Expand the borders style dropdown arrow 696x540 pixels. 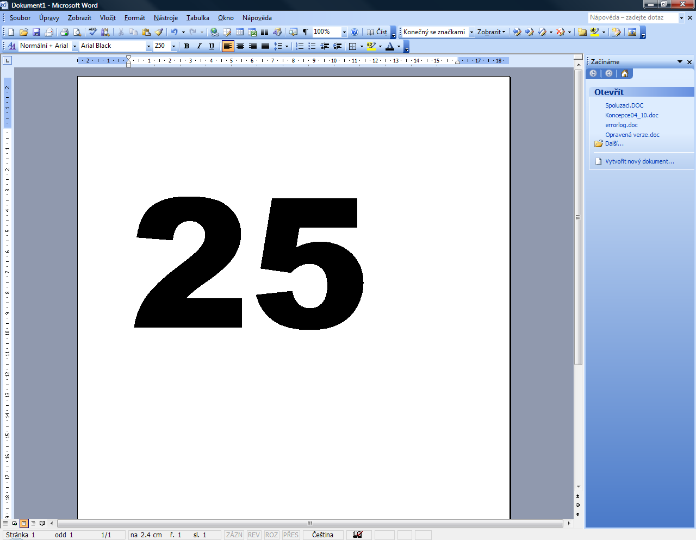pyautogui.click(x=362, y=46)
